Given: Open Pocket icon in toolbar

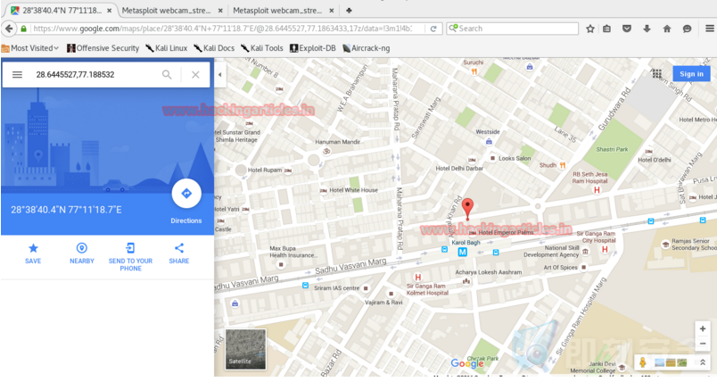Looking at the screenshot, I should click(627, 29).
